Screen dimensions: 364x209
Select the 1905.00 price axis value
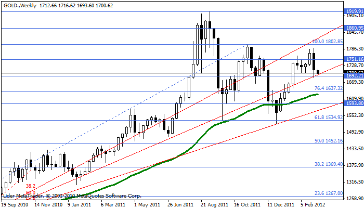(x=354, y=16)
